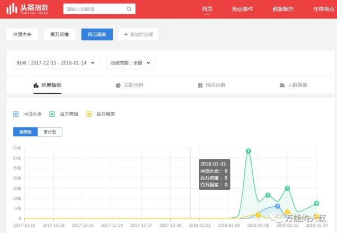
Task: Click the bar chart icon beside 热度指数
Action: point(36,85)
